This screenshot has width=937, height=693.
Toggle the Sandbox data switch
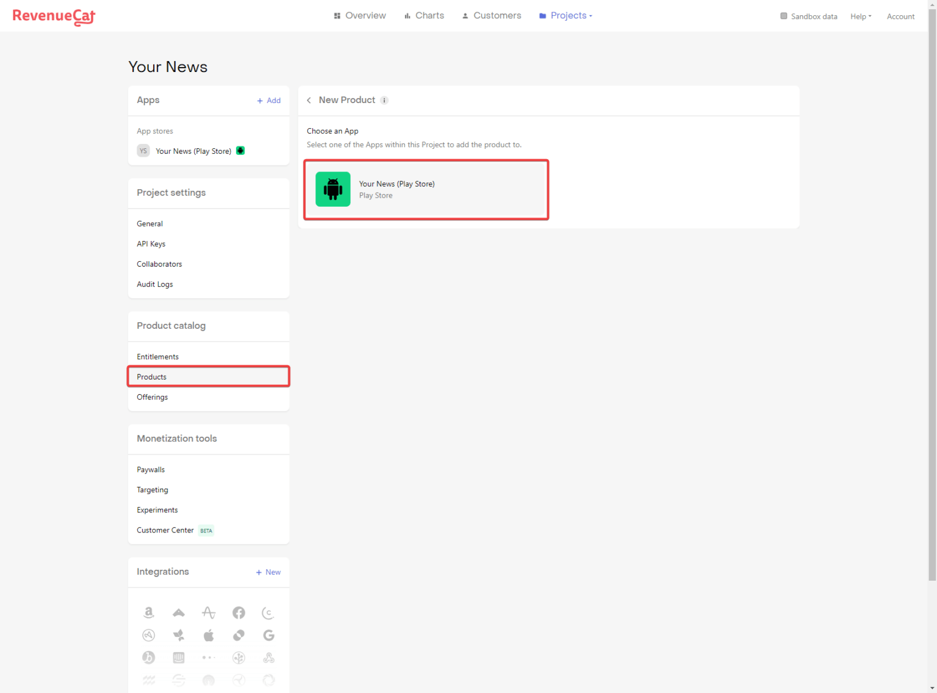click(783, 16)
